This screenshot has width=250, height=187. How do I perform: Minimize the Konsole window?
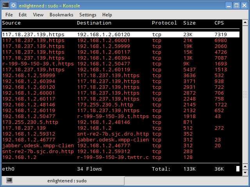pos(229,5)
